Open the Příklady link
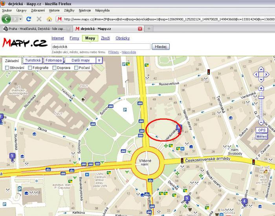The height and width of the screenshot is (216, 275). (113, 52)
